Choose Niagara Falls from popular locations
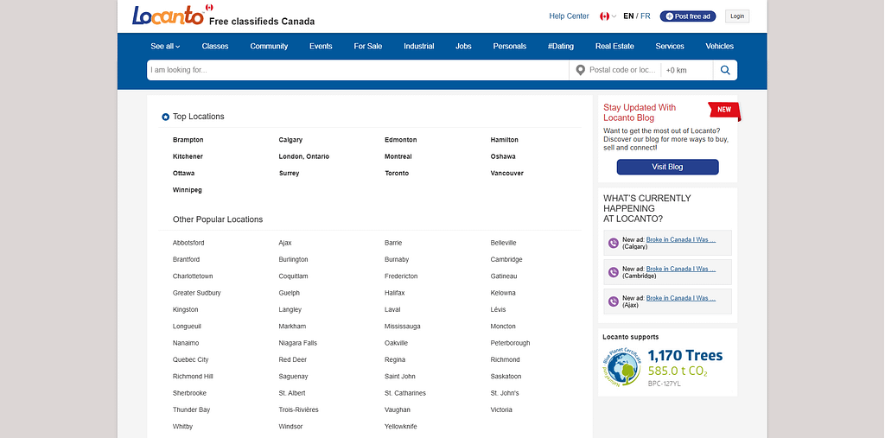This screenshot has width=885, height=438. [x=298, y=343]
